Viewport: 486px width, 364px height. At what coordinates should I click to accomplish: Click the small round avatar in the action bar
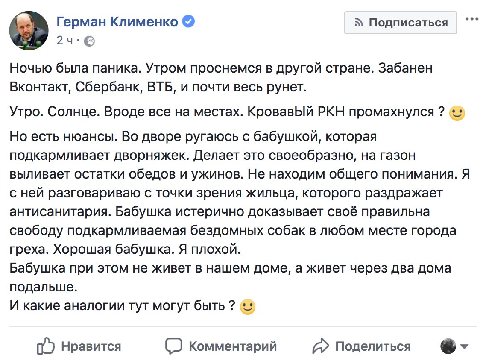[448, 346]
